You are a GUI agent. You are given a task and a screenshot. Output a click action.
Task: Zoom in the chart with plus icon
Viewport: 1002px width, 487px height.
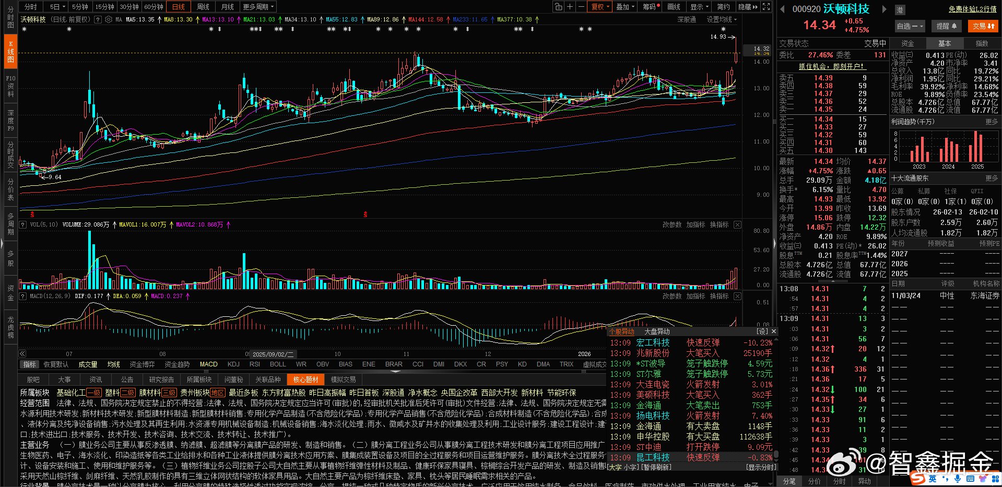570,7
